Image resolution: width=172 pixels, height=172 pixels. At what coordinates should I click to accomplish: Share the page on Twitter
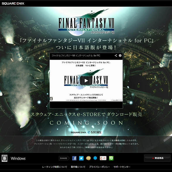[x=81, y=158]
